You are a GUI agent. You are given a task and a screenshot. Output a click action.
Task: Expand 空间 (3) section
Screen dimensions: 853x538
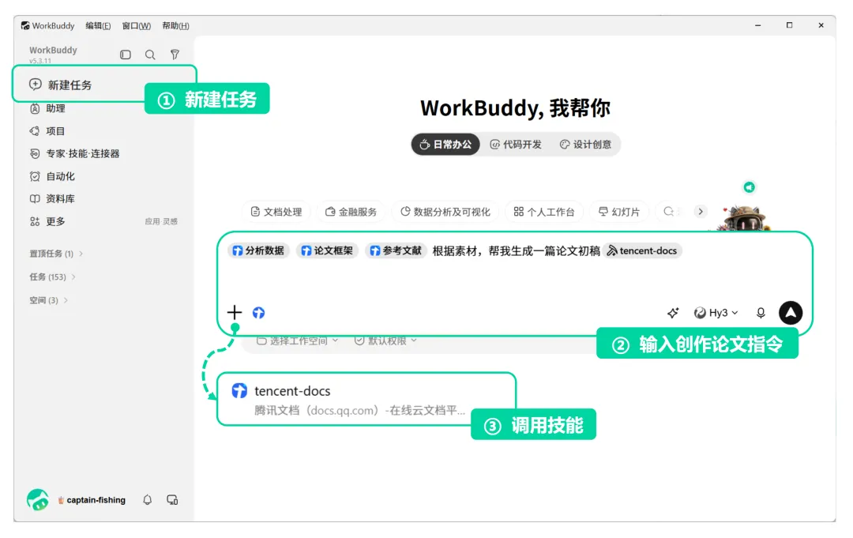click(x=48, y=300)
